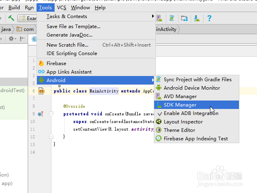Click the Sync Gradle toolbar icon

[171, 18]
